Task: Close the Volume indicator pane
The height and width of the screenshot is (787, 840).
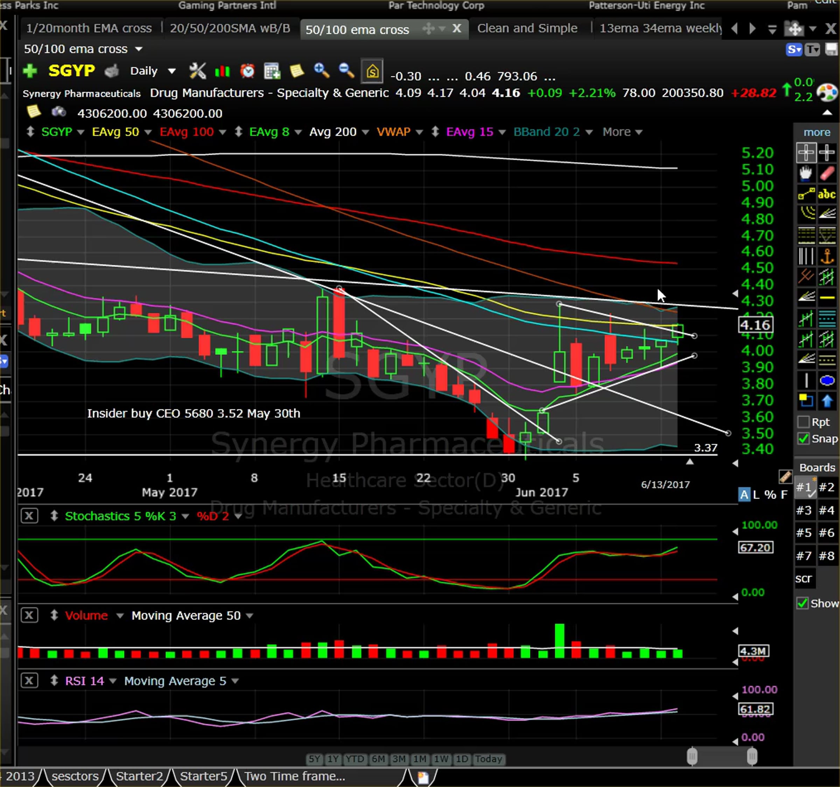Action: 29,615
